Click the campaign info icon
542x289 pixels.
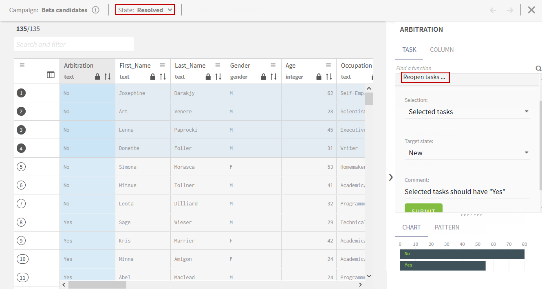pos(95,10)
